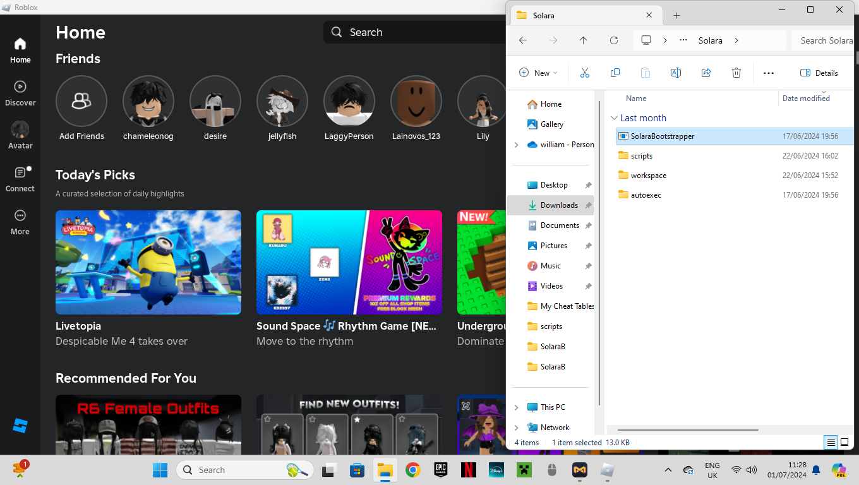
Task: Open the See more ellipsis menu in Explorer
Action: [x=769, y=73]
